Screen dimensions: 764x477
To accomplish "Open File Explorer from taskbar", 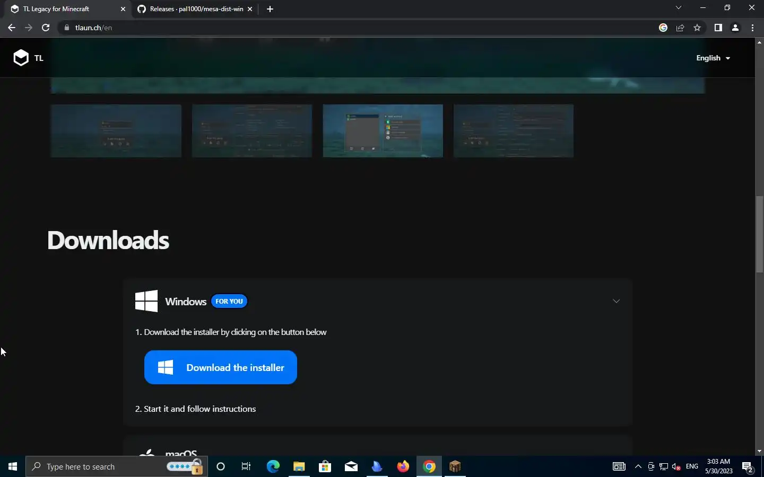I will [x=299, y=466].
